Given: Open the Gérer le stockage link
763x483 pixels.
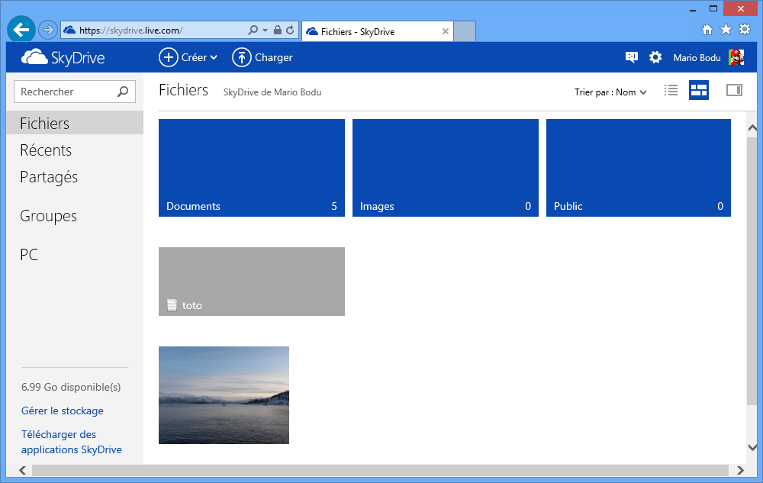Looking at the screenshot, I should click(x=62, y=411).
